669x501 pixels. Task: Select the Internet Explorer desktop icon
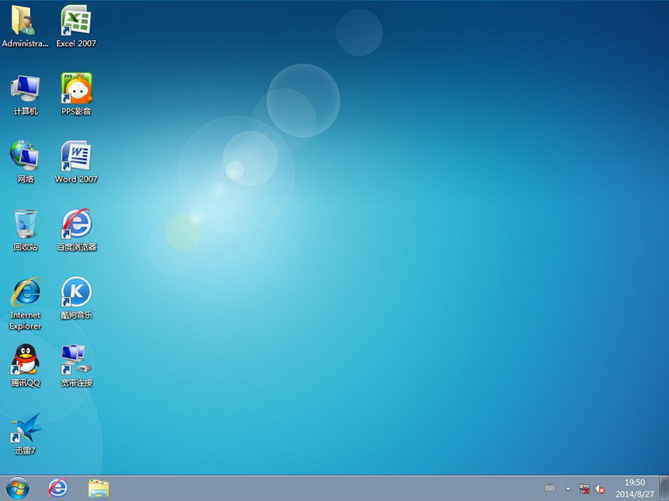click(x=25, y=303)
